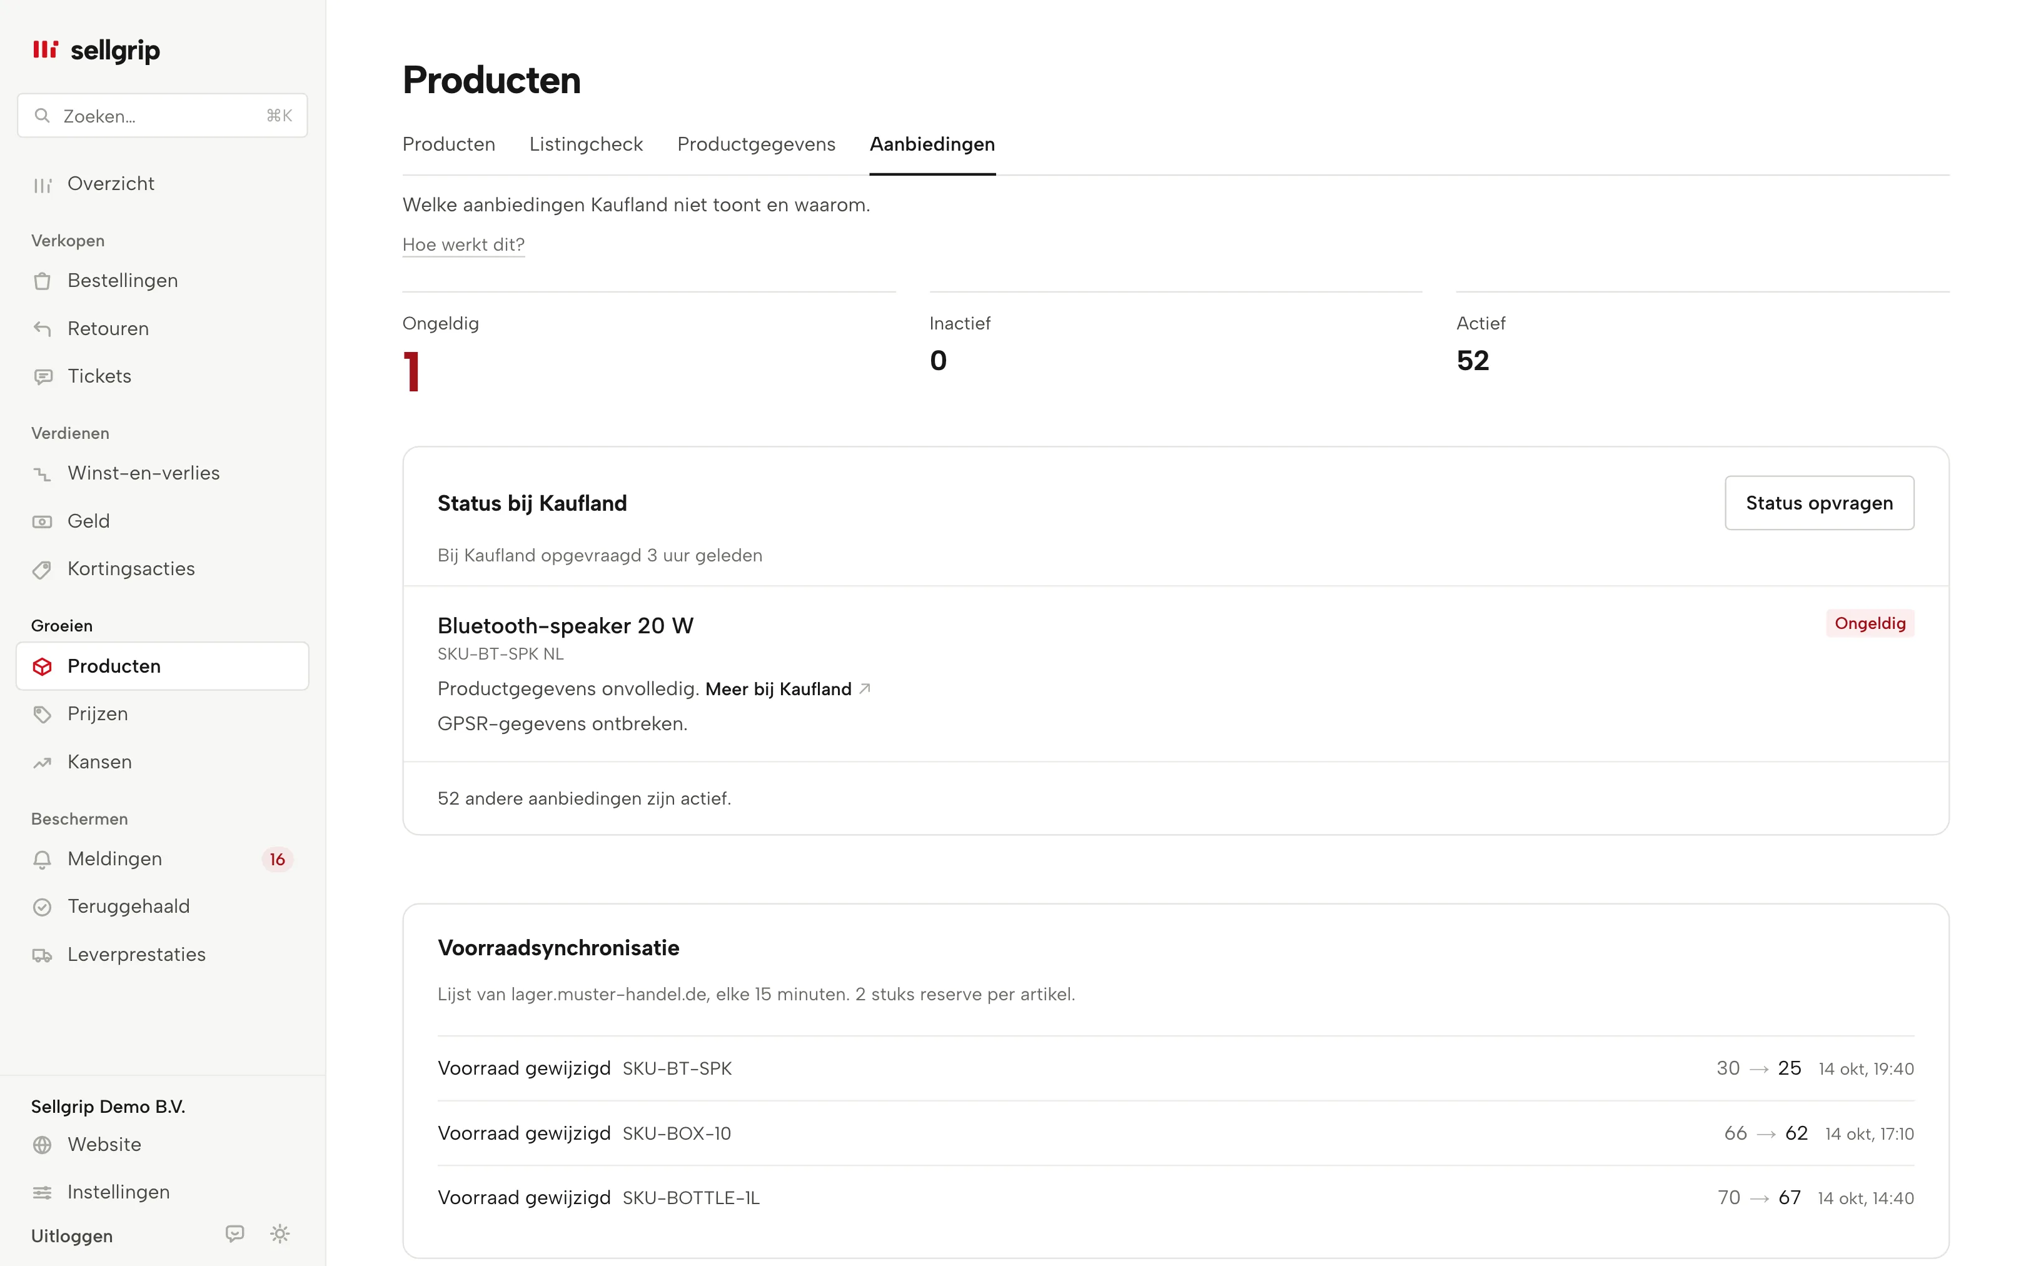Select the Aanbiedingen tab
Viewport: 2026px width, 1266px height.
point(932,144)
